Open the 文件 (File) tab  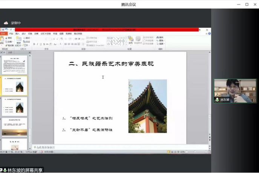(3, 33)
